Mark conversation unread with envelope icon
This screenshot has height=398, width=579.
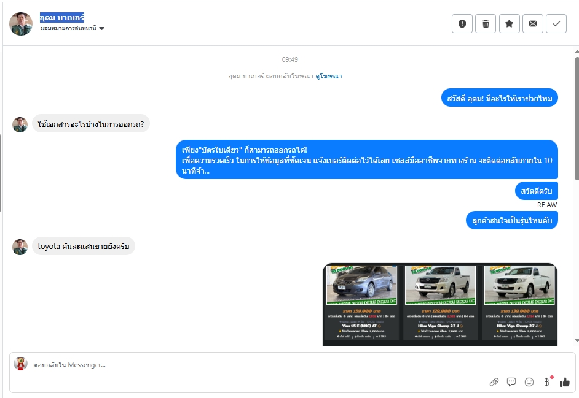(533, 23)
